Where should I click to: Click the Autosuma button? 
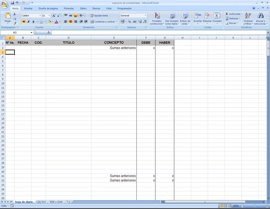coord(233,14)
